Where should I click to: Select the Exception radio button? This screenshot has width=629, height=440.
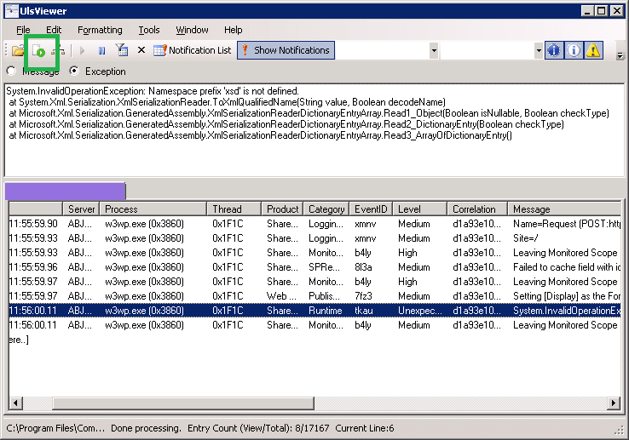[x=74, y=71]
